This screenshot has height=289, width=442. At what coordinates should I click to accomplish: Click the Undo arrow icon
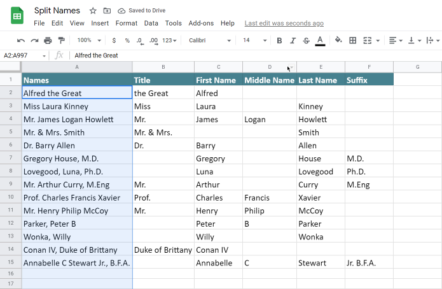(20, 40)
